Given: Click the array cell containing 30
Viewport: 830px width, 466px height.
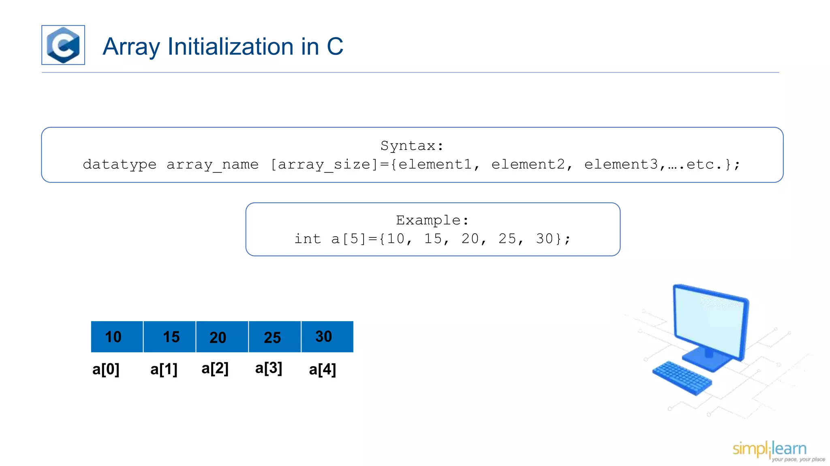Looking at the screenshot, I should (x=327, y=337).
